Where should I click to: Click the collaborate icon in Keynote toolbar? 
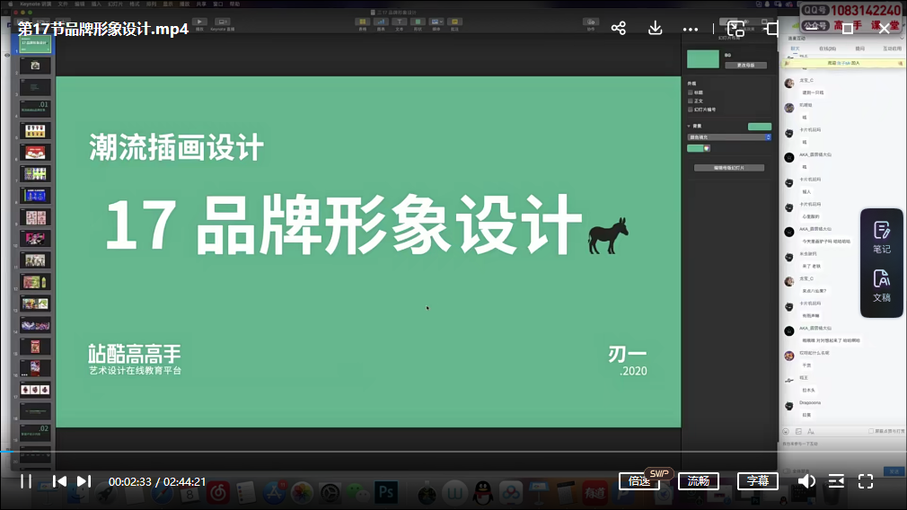coord(591,23)
